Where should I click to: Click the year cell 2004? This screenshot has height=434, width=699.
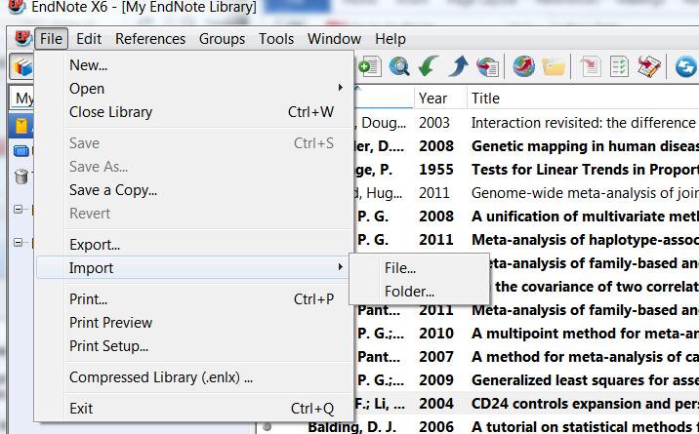point(436,404)
